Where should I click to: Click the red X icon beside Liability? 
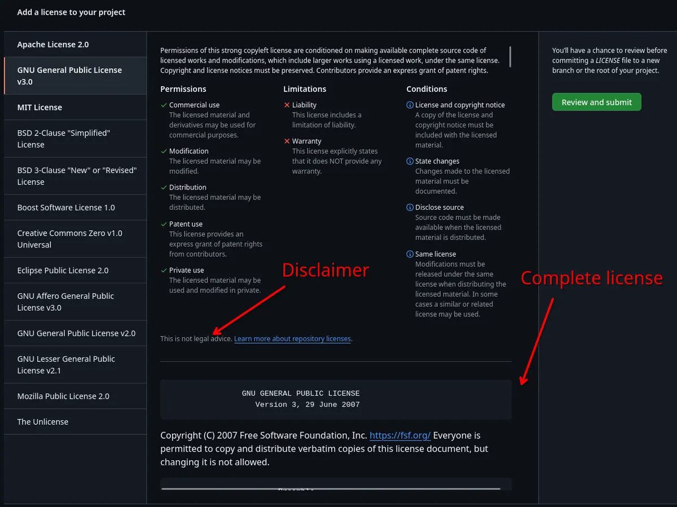(287, 105)
